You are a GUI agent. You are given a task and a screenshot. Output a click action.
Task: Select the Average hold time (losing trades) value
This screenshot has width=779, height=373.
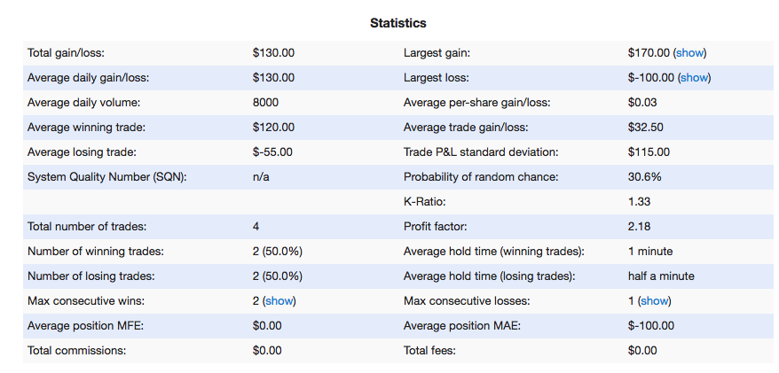coord(661,276)
